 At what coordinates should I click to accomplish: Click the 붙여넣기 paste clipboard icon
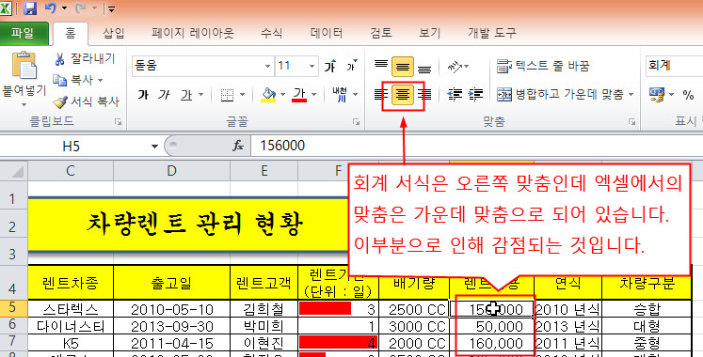pyautogui.click(x=24, y=66)
